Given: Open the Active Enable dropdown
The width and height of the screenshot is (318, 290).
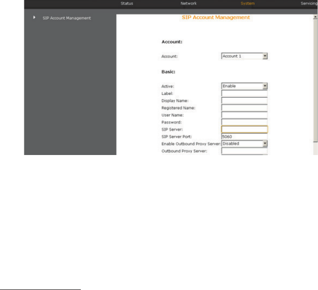Looking at the screenshot, I should tap(245, 86).
